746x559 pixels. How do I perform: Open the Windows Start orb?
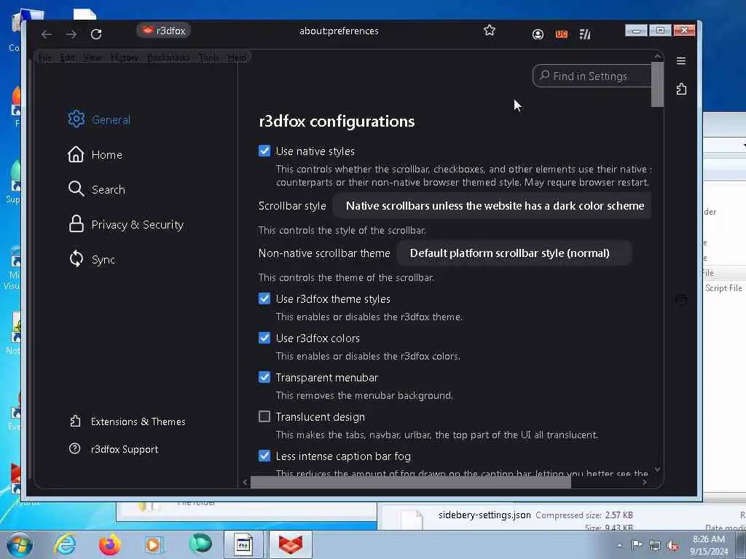(20, 544)
